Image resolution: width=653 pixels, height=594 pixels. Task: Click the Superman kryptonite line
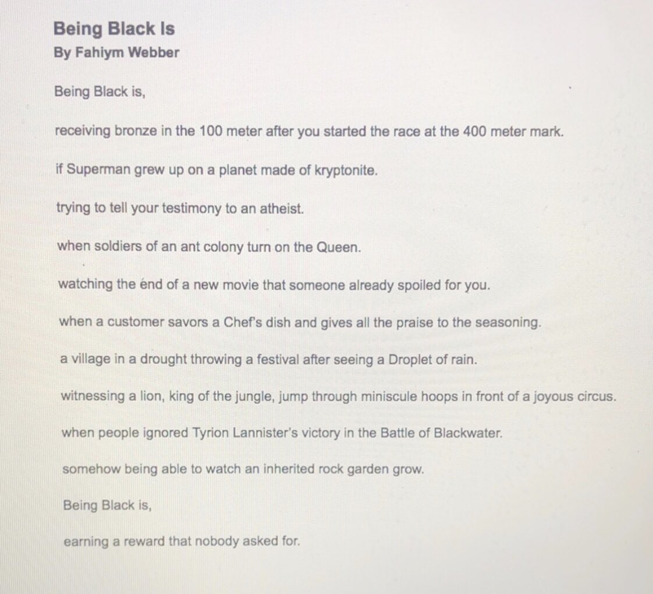pos(217,170)
